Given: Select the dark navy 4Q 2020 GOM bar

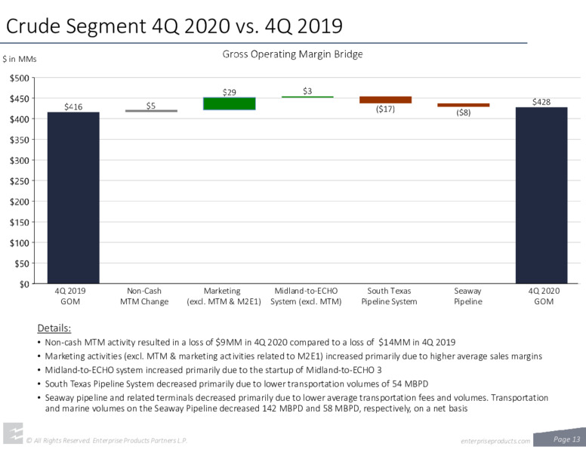Looking at the screenshot, I should (541, 195).
